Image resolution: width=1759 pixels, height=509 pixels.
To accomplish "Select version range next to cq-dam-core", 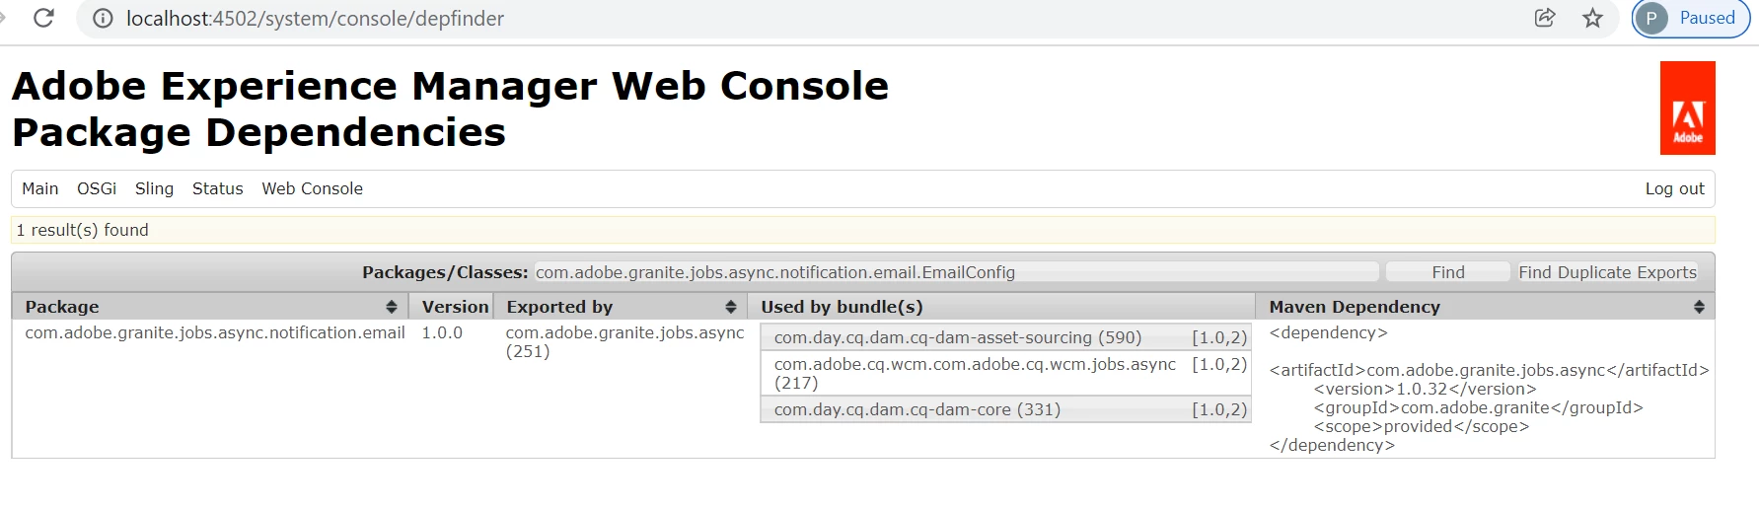I will pyautogui.click(x=1219, y=409).
